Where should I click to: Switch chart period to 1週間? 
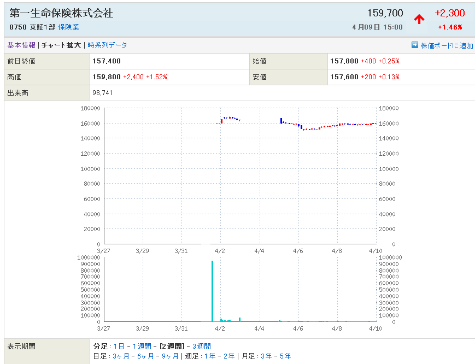pos(143,347)
